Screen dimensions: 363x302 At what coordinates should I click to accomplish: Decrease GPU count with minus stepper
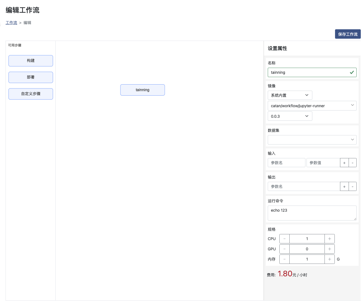pos(284,249)
